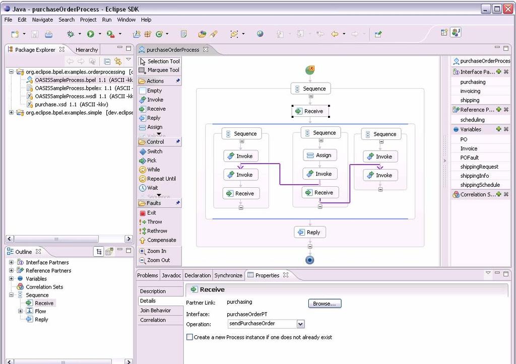Pick the Assign action in palette
The width and height of the screenshot is (516, 364).
(151, 127)
